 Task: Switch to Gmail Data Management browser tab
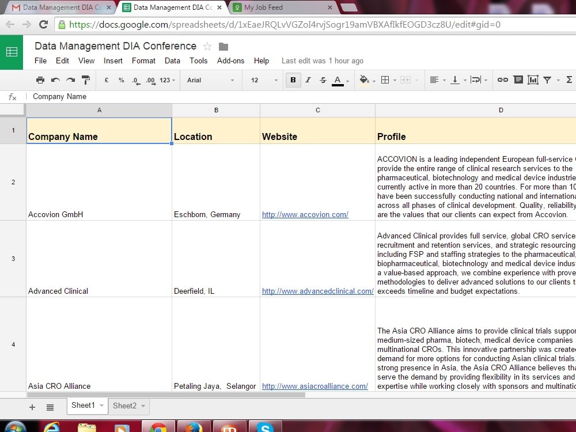coord(62,7)
